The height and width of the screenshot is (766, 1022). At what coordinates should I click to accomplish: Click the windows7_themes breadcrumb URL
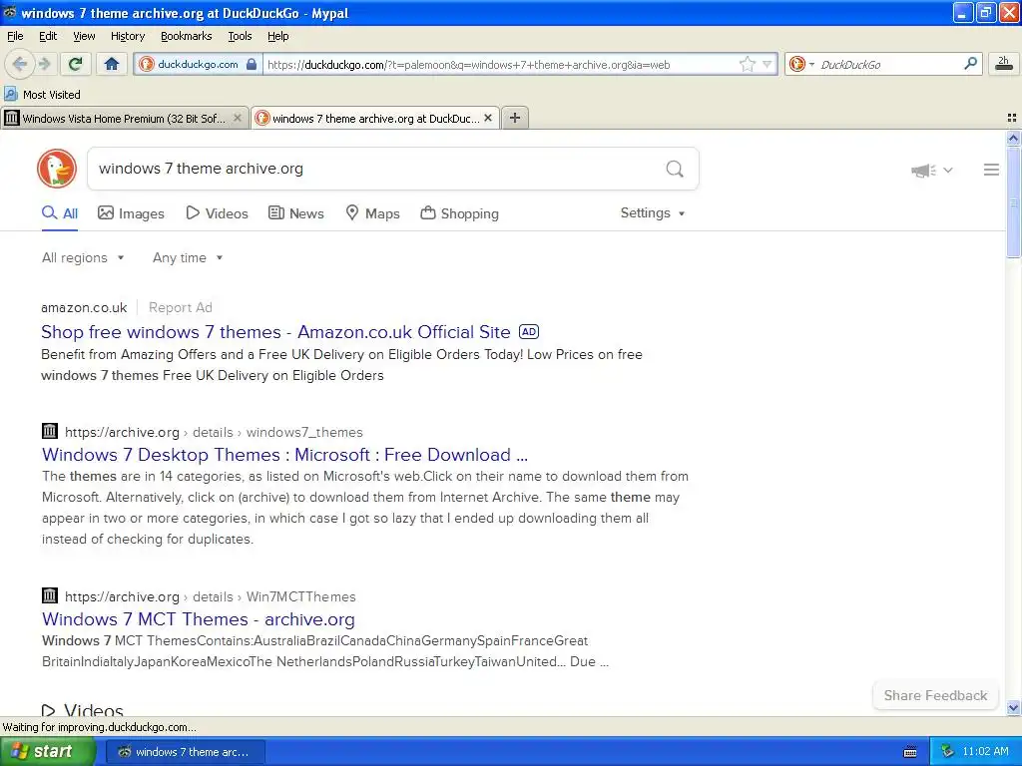(214, 433)
